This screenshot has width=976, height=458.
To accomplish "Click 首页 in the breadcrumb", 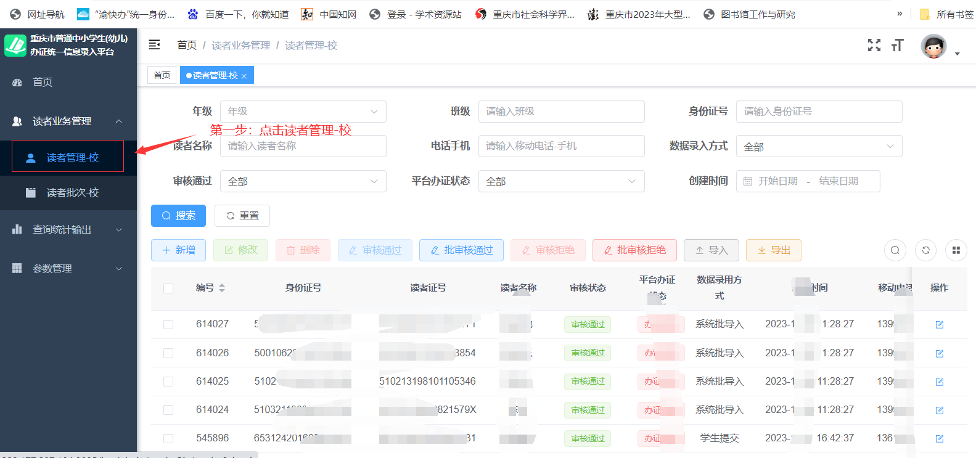I will (x=187, y=45).
